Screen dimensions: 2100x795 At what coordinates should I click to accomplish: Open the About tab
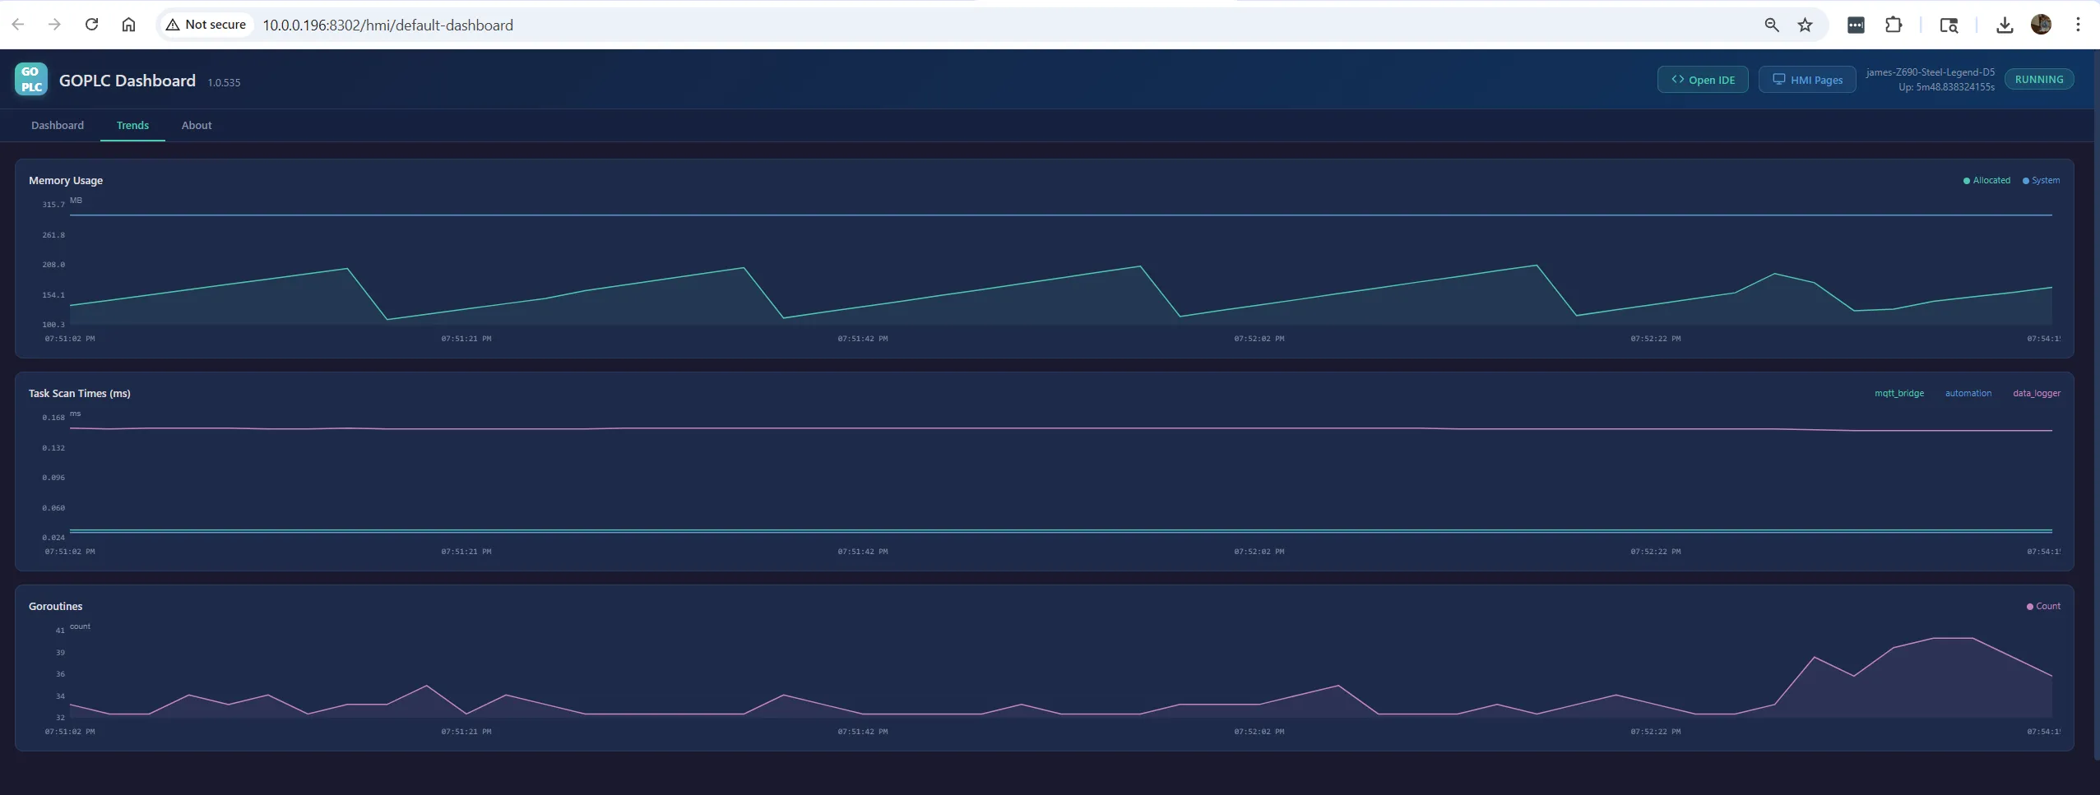197,125
